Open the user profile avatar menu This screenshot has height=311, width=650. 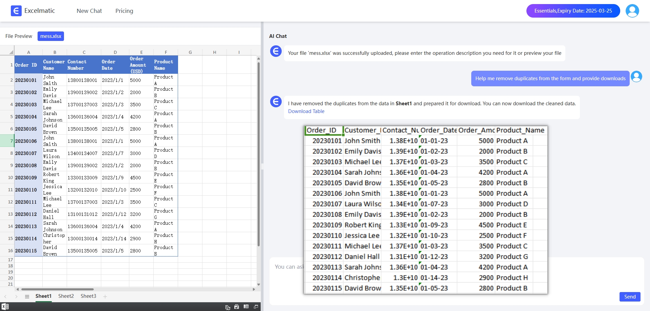(632, 11)
